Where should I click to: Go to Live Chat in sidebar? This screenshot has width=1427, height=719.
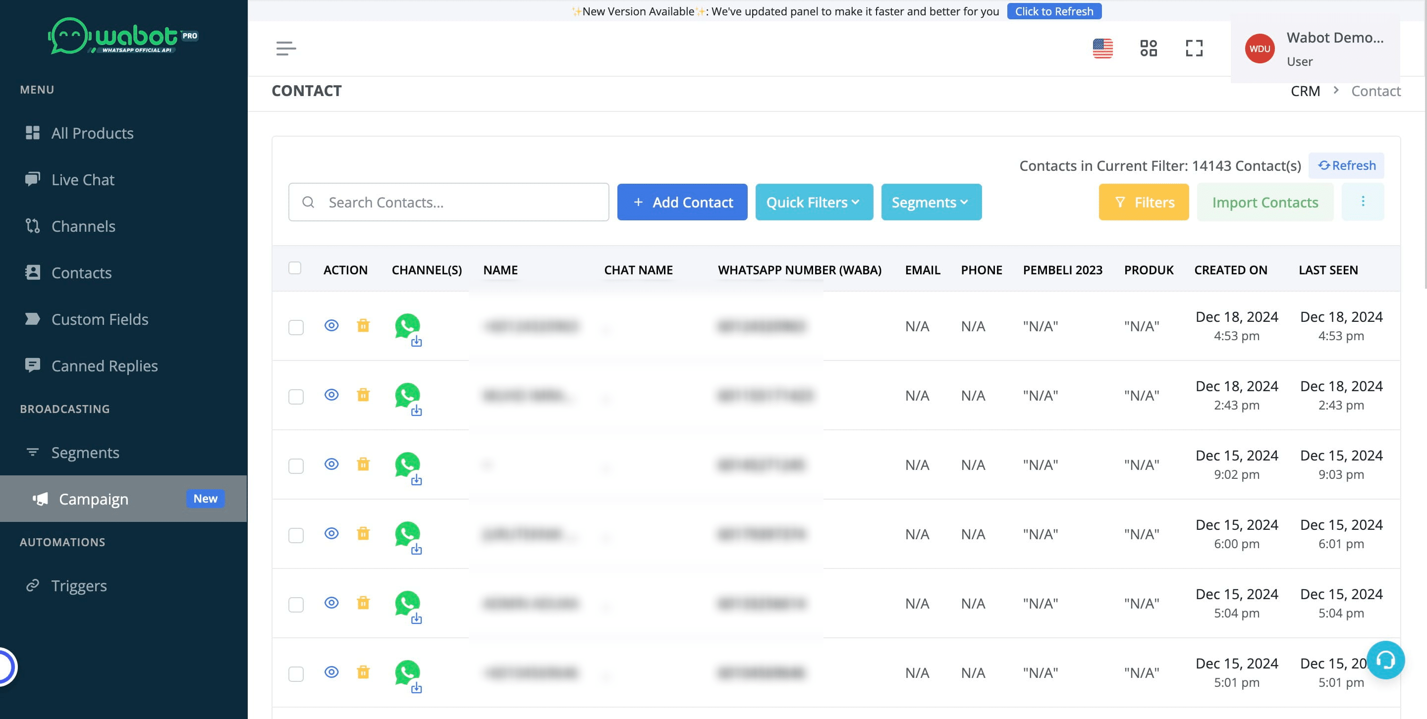click(83, 180)
